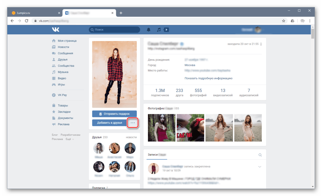Viewport: 322px width, 196px height.
Task: Reload the page in browser
Action: 27,21
